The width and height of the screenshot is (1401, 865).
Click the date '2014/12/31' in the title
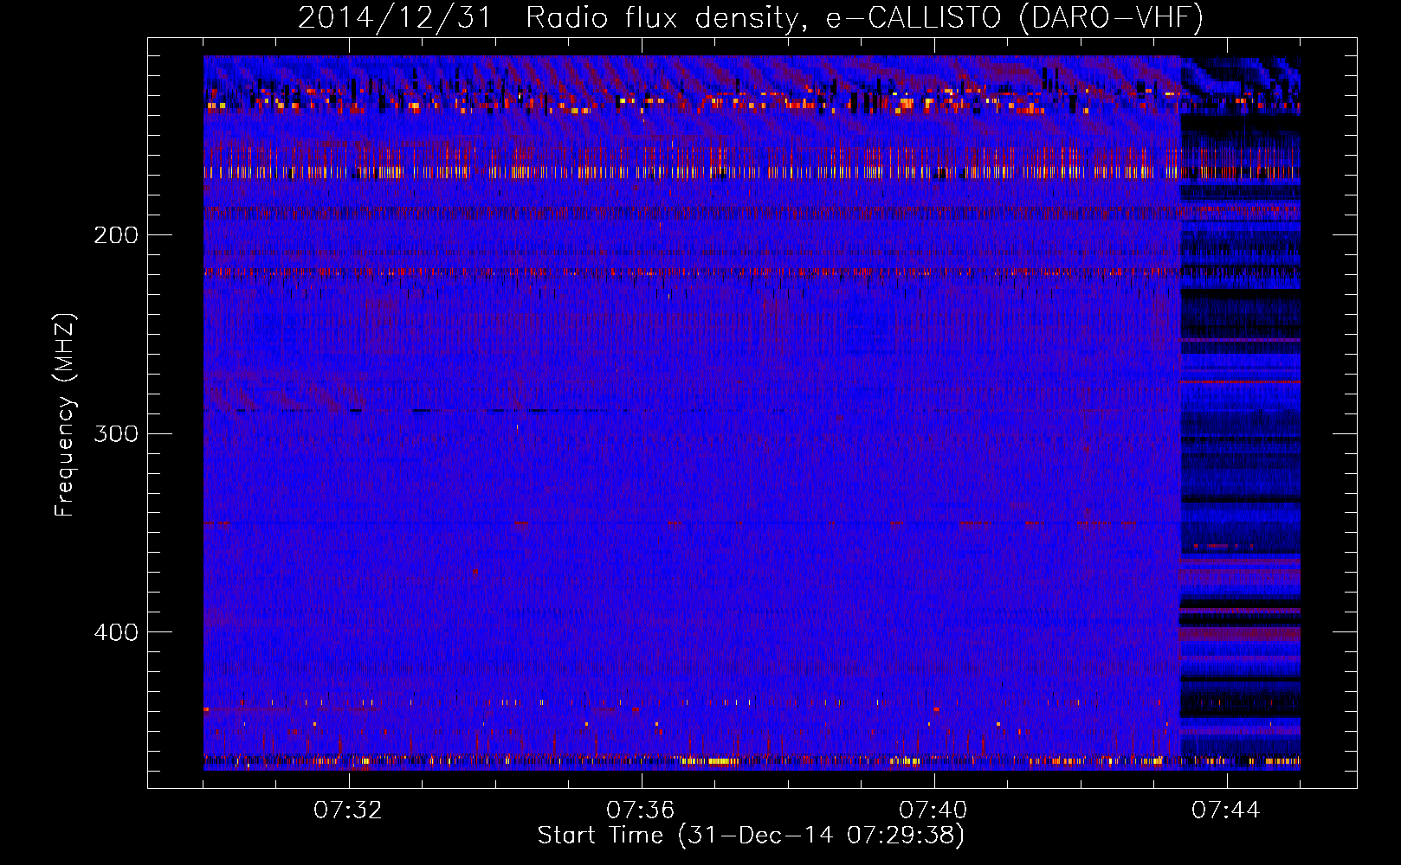tap(395, 18)
